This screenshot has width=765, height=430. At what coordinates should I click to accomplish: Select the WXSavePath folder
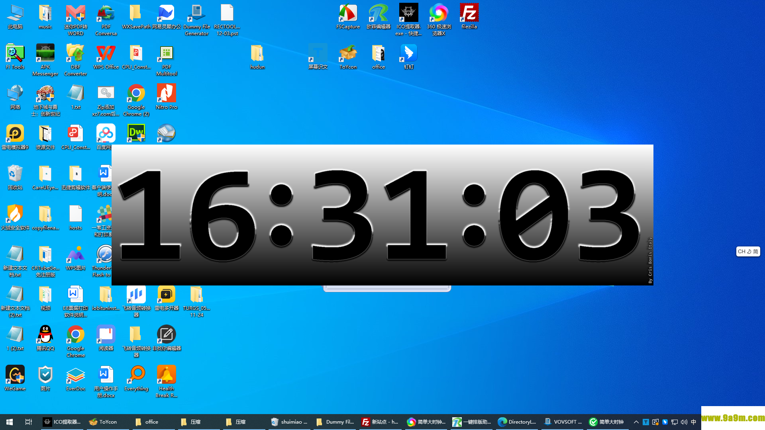pos(136,17)
